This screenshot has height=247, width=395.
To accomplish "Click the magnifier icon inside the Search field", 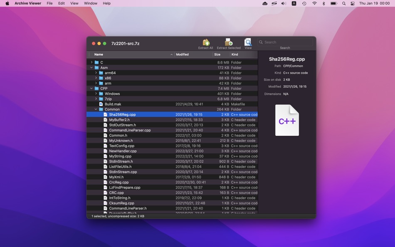I will click(261, 42).
